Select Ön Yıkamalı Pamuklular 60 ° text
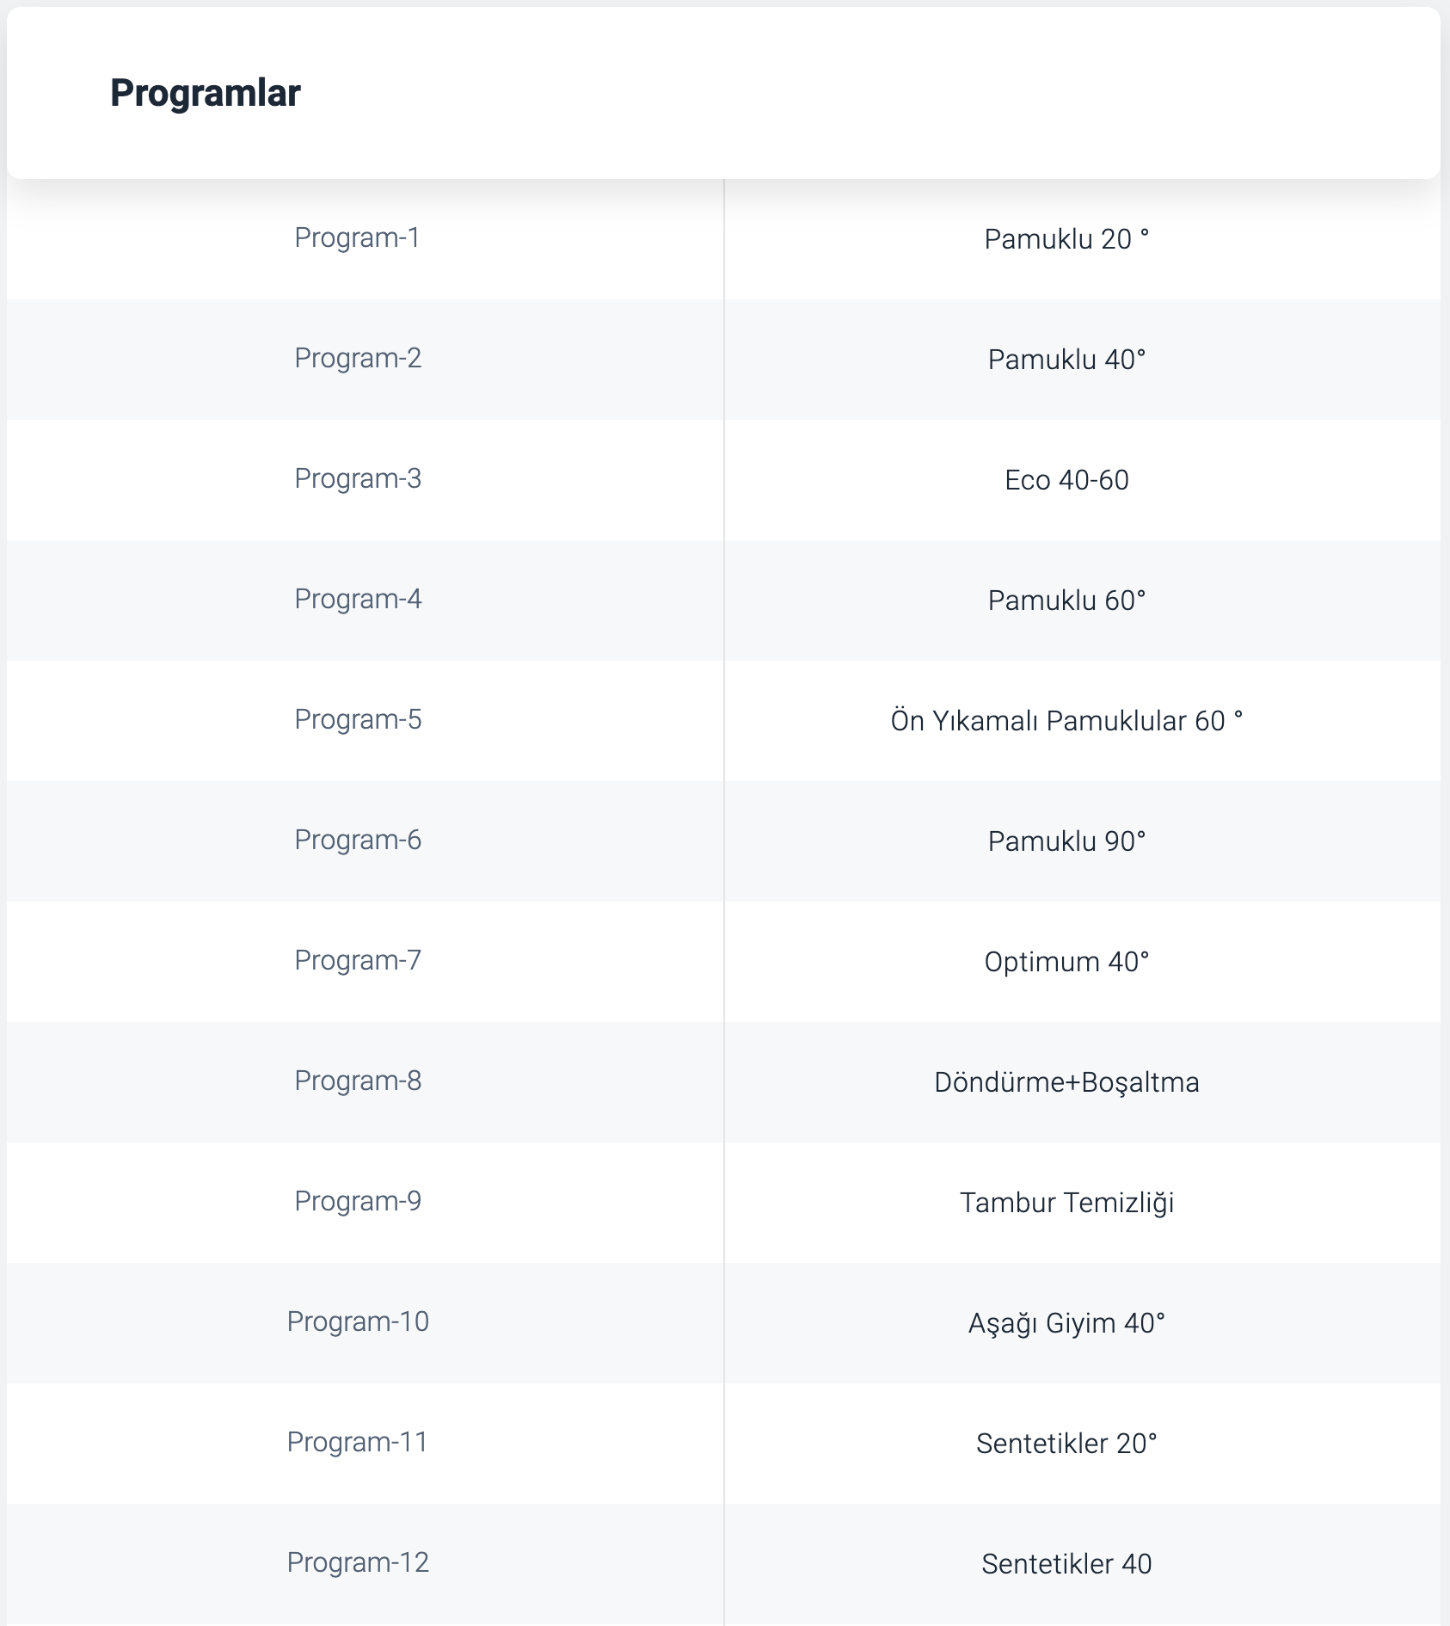1450x1626 pixels. coord(1066,721)
